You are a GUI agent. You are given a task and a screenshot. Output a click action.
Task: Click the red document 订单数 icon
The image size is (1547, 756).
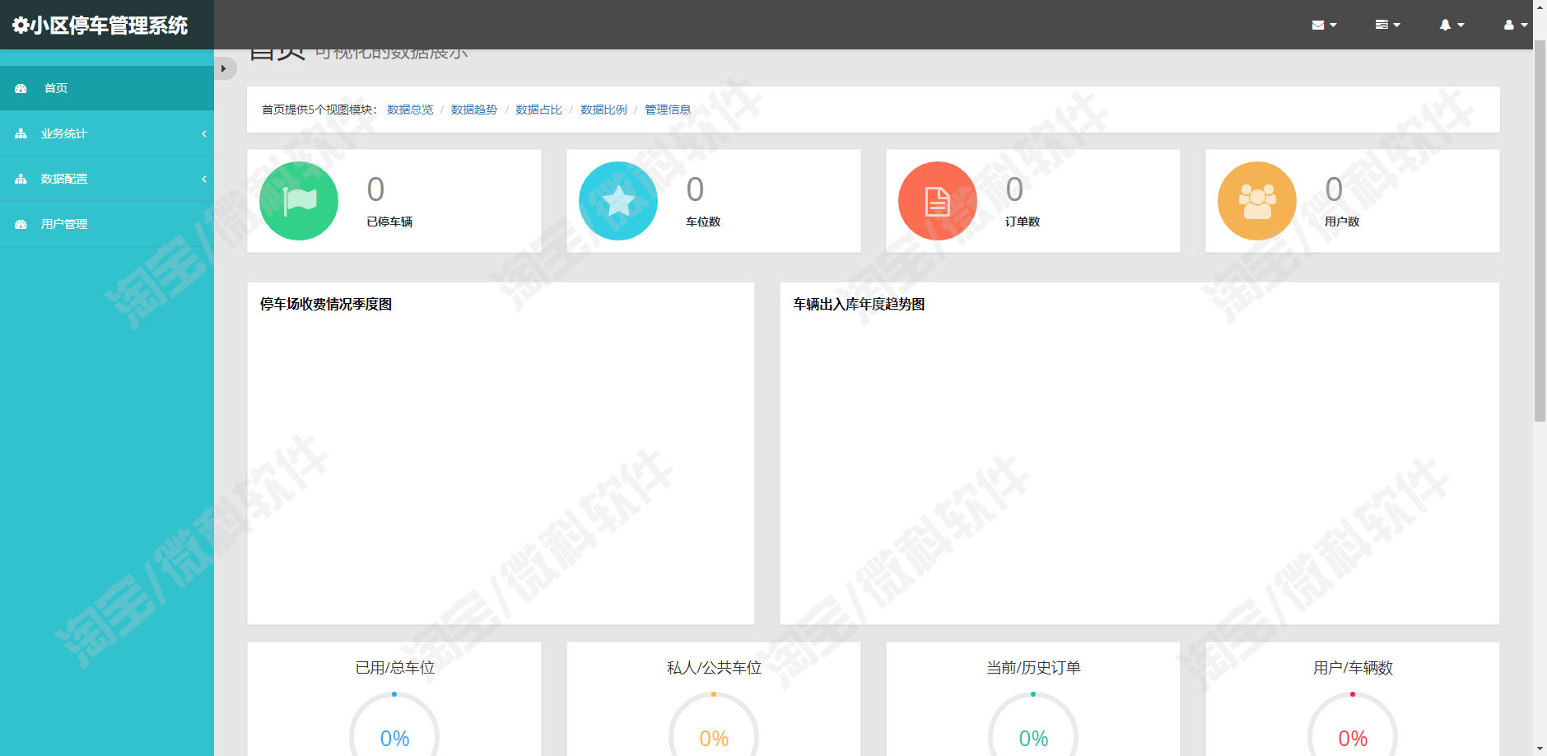938,201
